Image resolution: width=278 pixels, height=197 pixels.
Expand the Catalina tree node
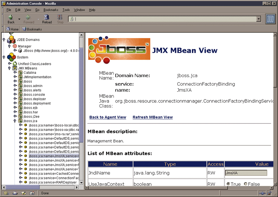[15, 72]
